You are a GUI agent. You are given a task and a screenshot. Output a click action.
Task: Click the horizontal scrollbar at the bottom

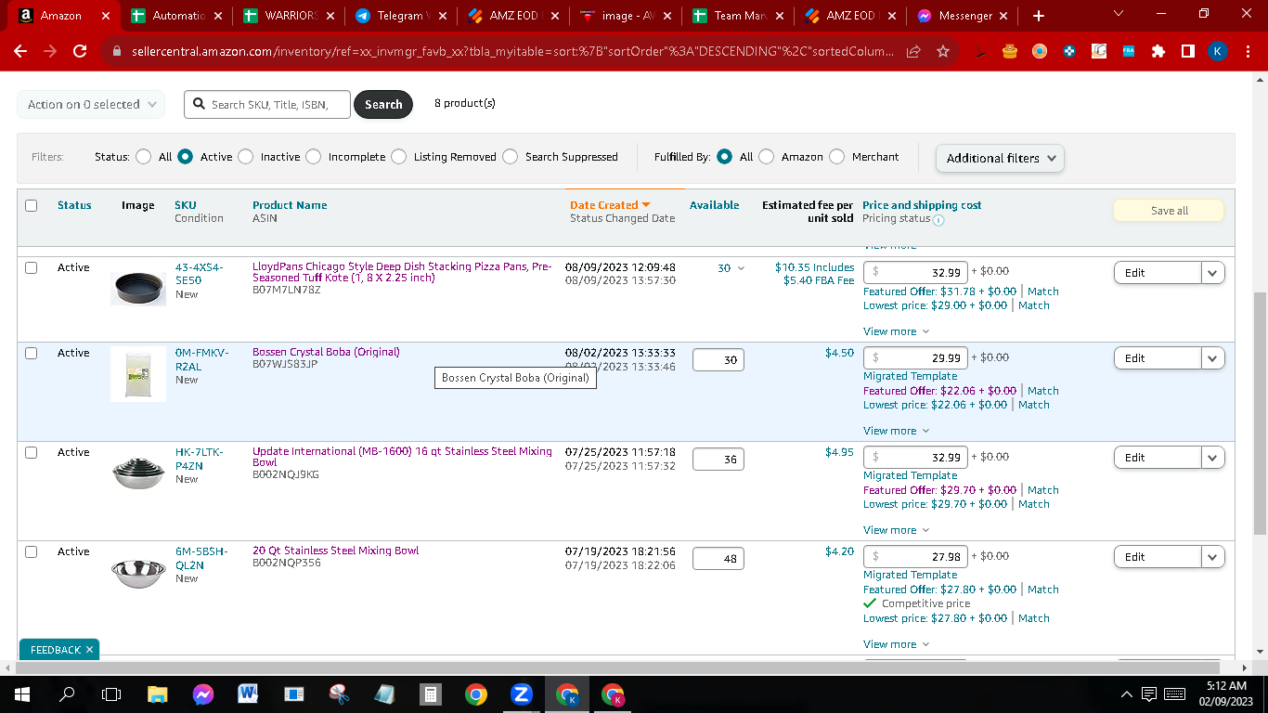coord(619,668)
